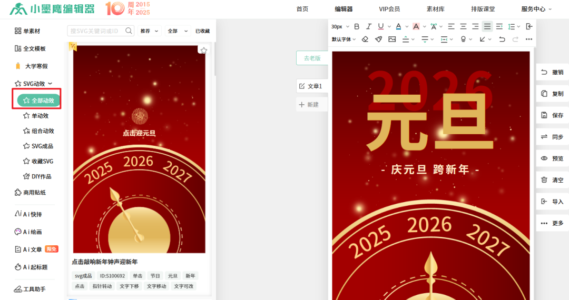Open the VIP会员 page
This screenshot has height=300, width=569.
pos(389,9)
